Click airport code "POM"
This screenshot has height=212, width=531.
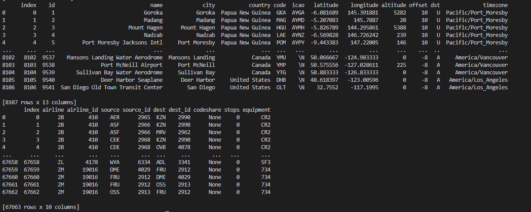[x=281, y=43]
